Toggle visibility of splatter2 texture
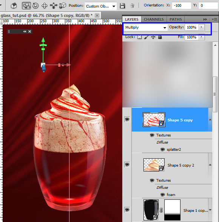Image resolution: width=219 pixels, height=222 pixels. (x=162, y=150)
